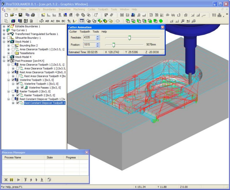Screen dimensions: 230x190
Task: Collapse the Stock Model 1 node
Action: coord(4,42)
